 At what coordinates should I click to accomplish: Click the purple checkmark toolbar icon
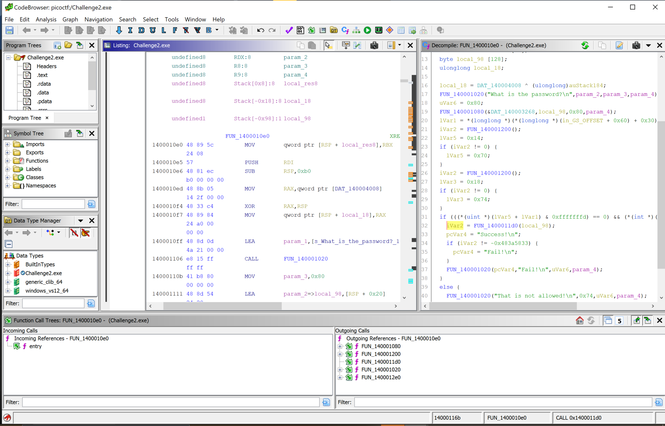click(x=288, y=30)
